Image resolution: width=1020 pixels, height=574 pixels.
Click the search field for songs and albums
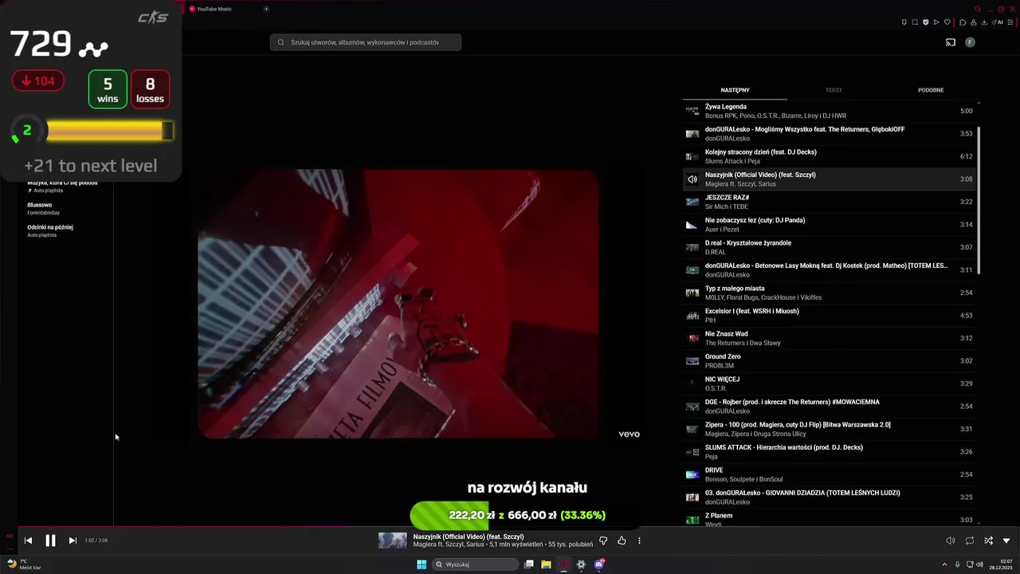tap(366, 42)
